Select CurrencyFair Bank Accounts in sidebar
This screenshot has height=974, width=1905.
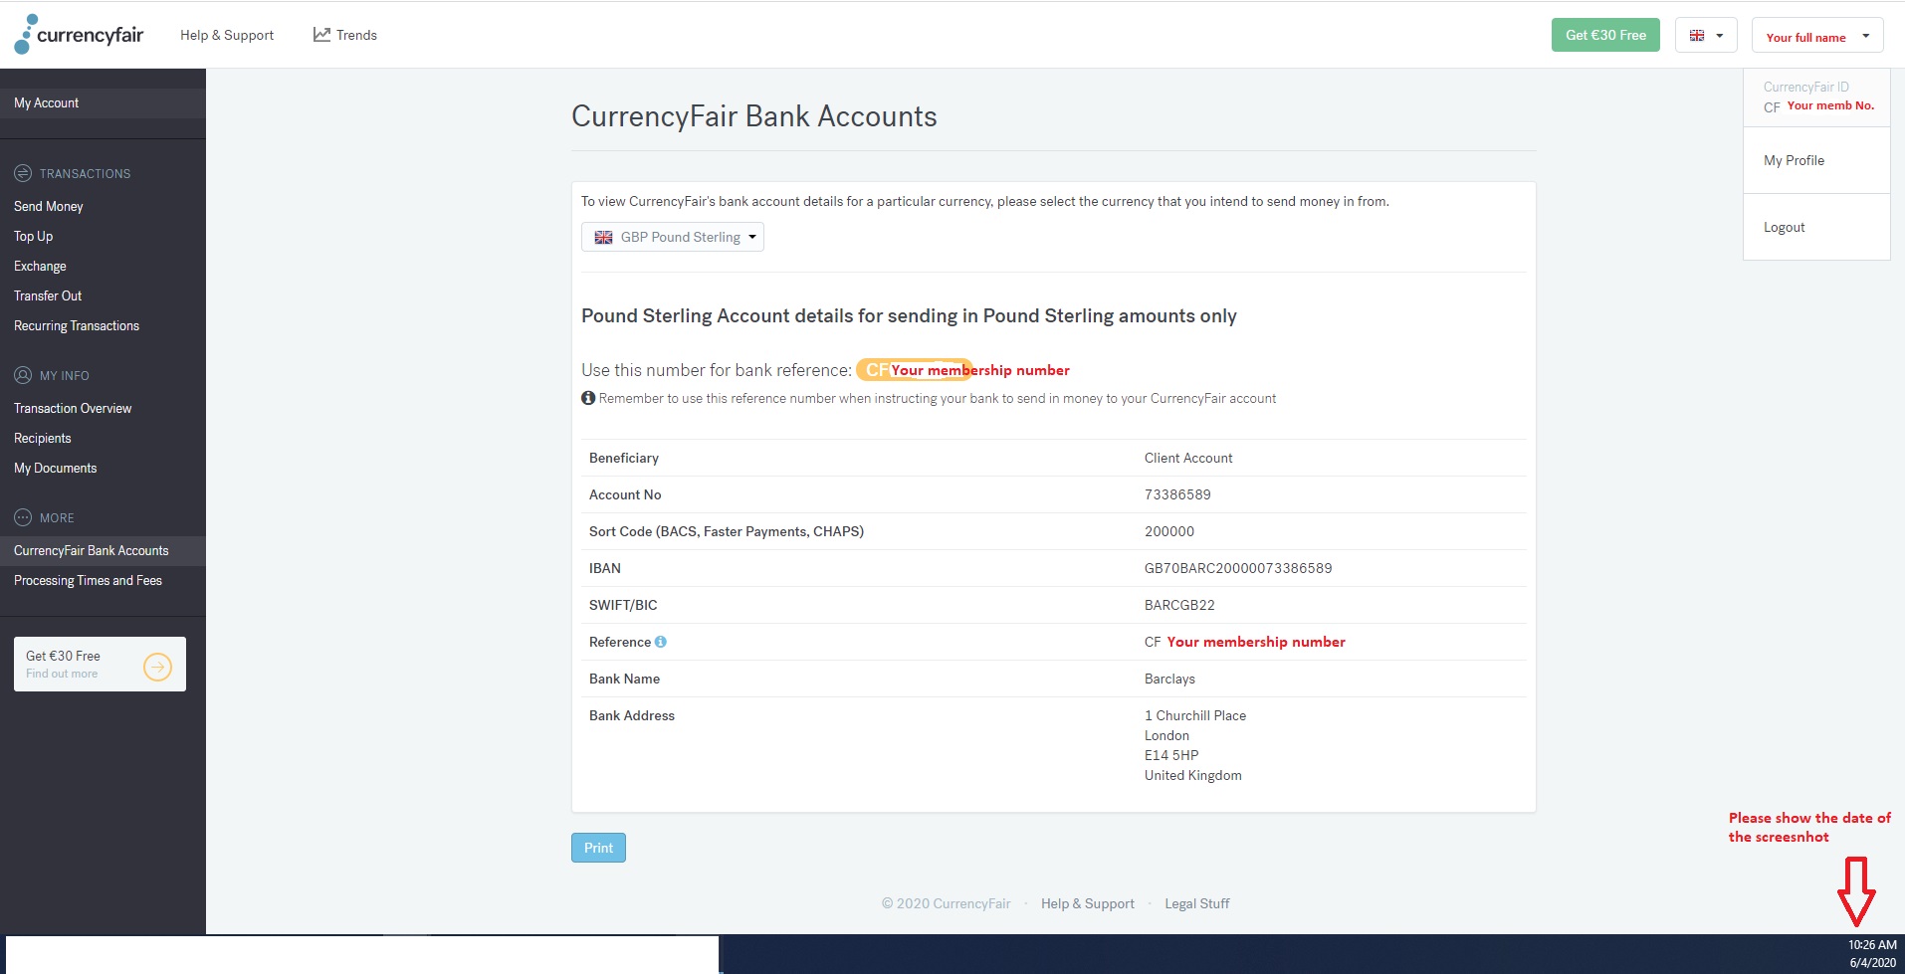pos(103,550)
